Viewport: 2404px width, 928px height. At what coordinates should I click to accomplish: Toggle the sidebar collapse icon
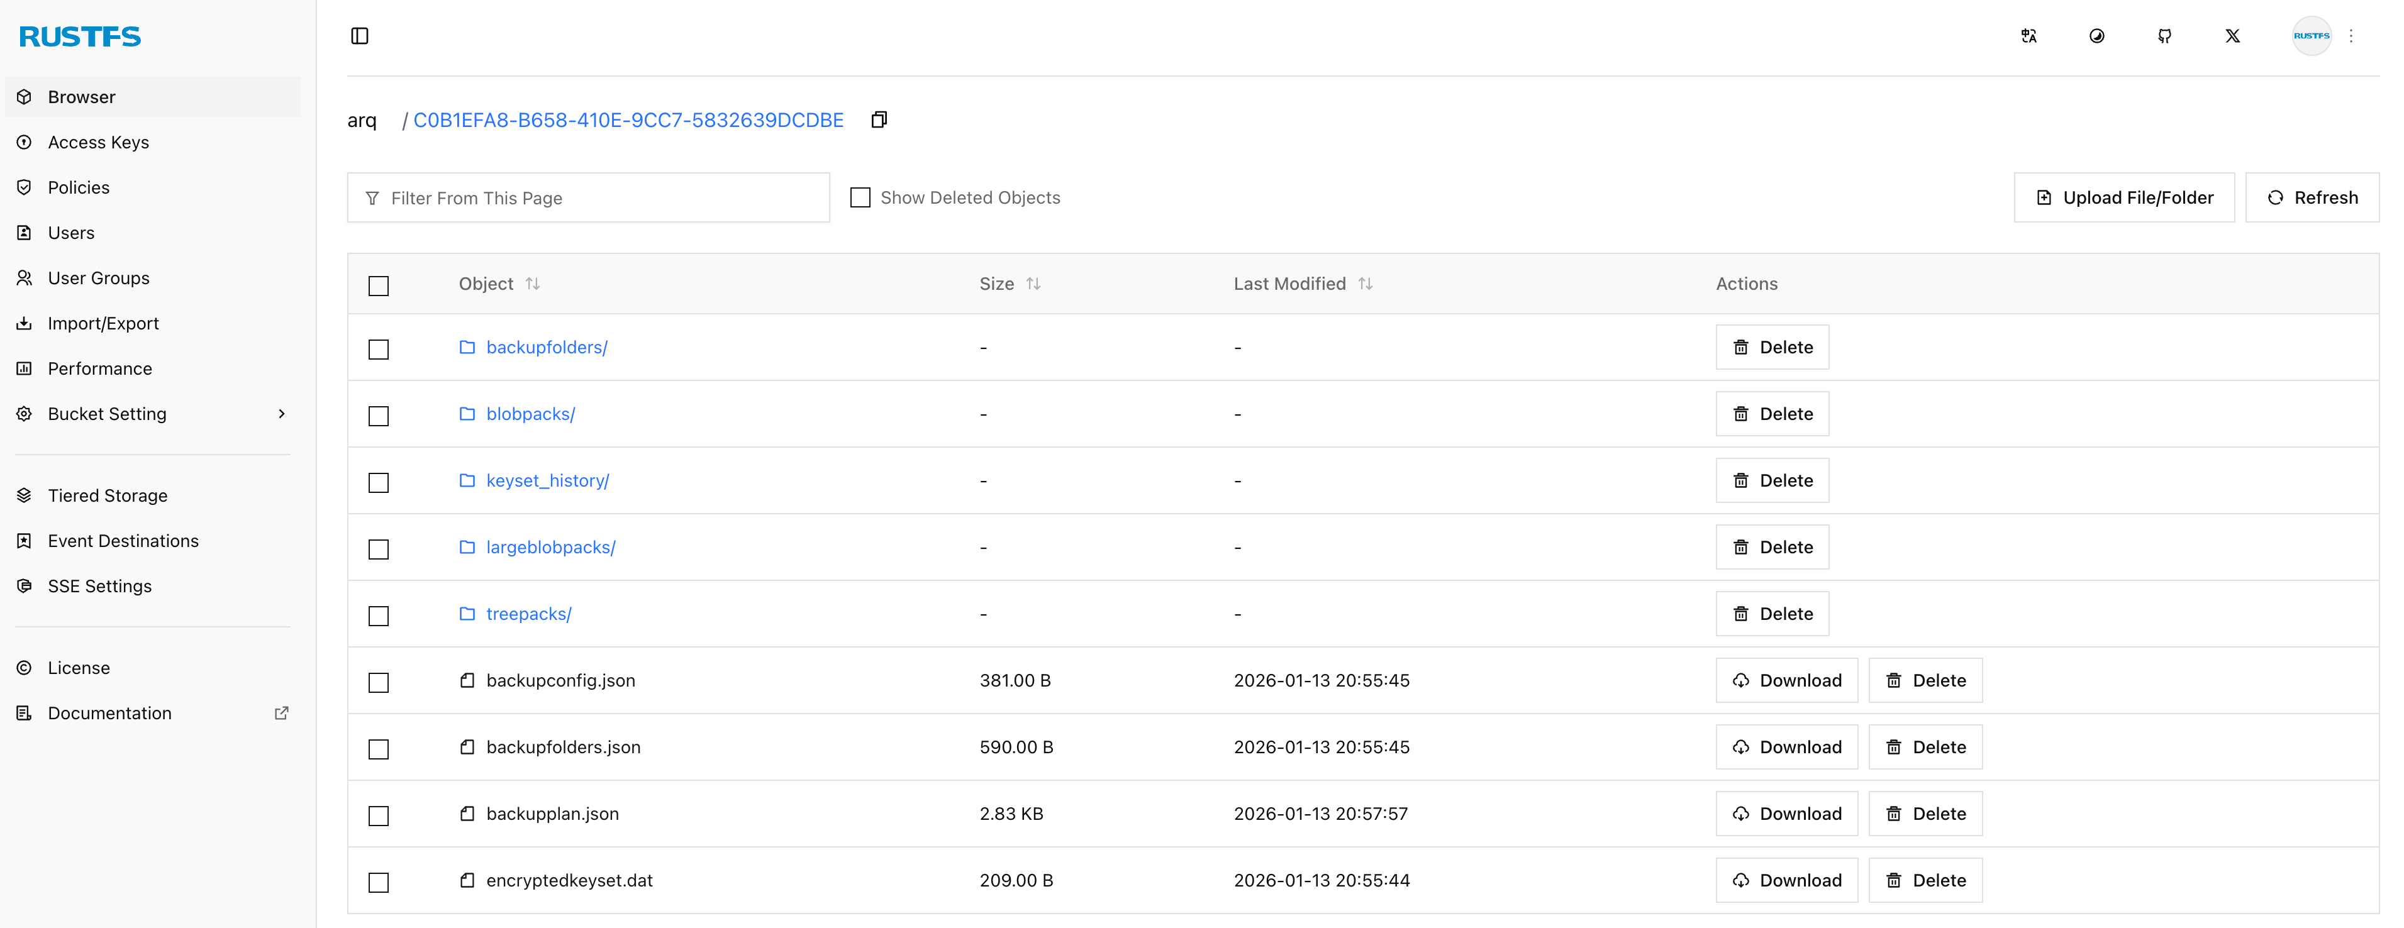click(x=359, y=35)
